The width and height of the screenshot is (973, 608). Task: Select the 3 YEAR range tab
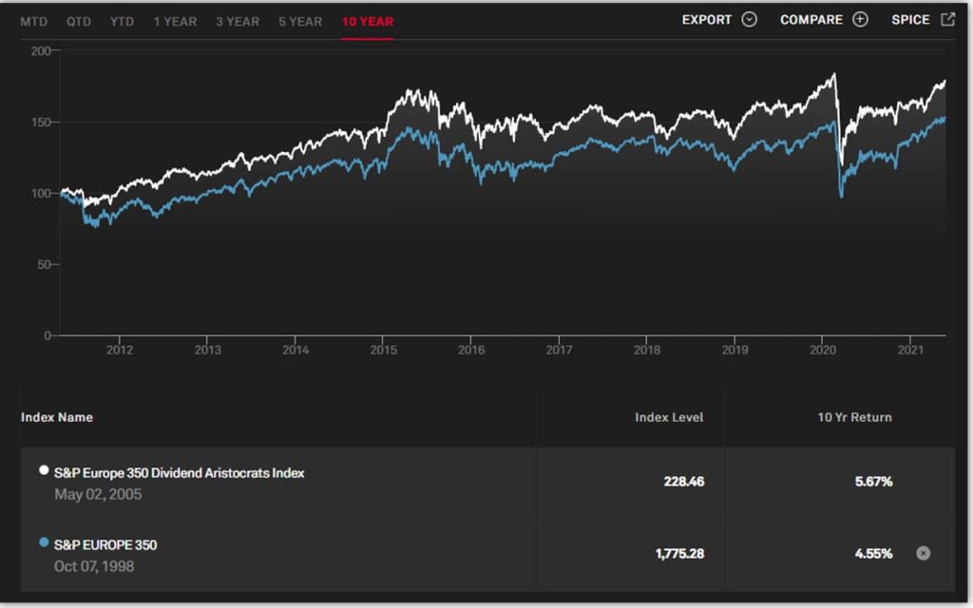click(238, 22)
